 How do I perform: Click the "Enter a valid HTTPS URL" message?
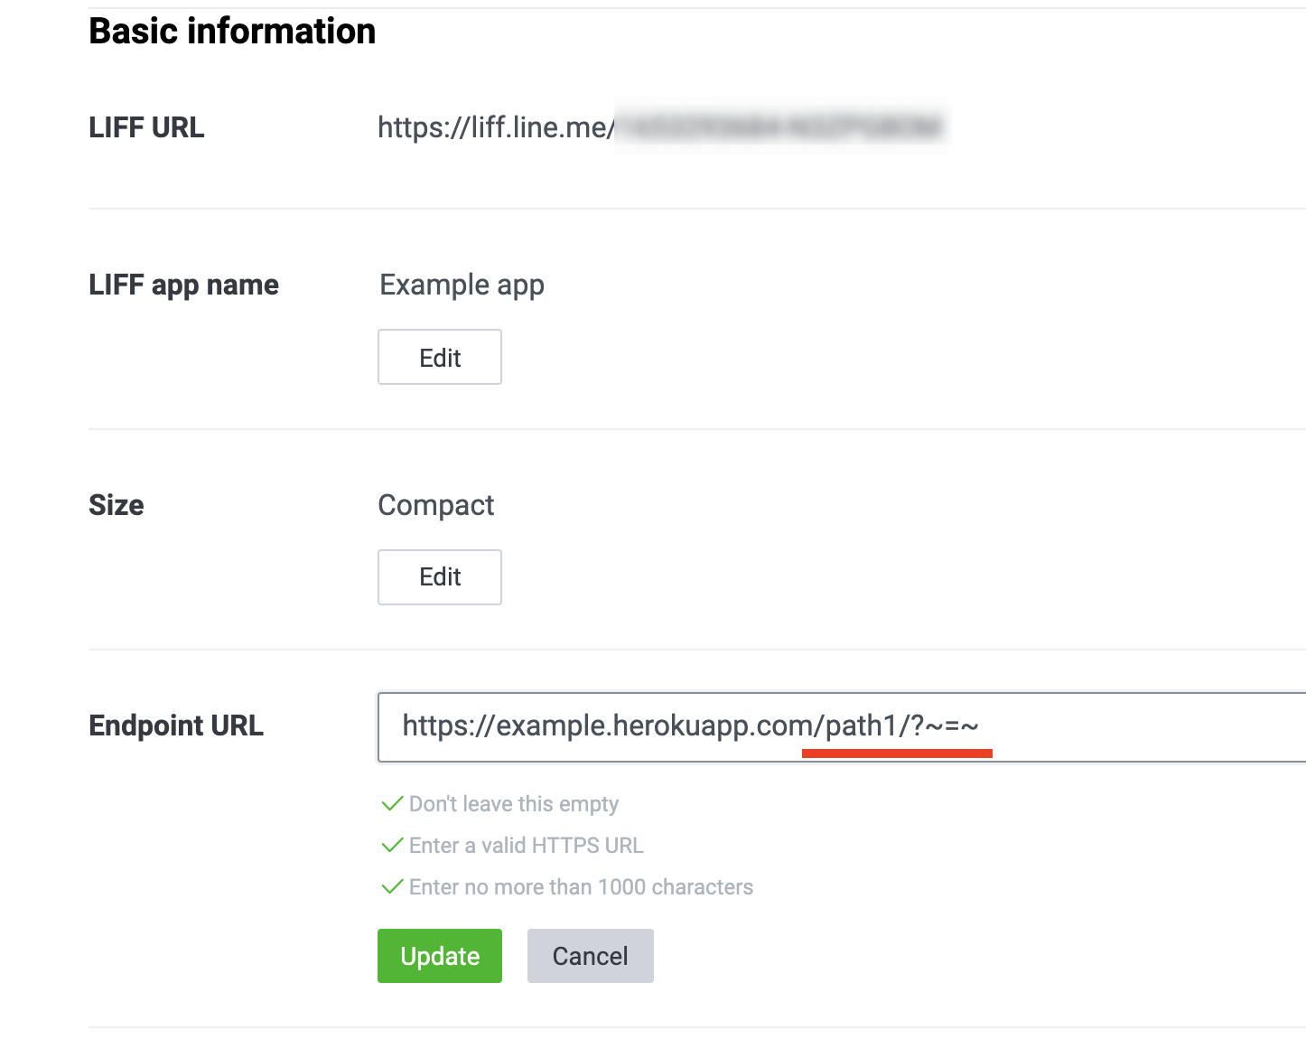coord(526,846)
